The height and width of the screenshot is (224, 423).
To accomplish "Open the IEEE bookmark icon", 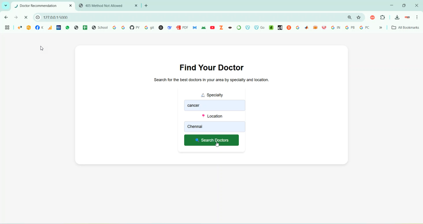I will pyautogui.click(x=59, y=28).
